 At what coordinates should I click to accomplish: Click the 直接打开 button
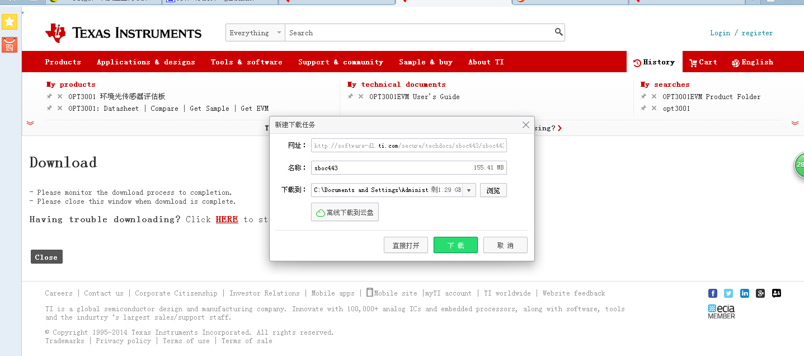[x=406, y=245]
